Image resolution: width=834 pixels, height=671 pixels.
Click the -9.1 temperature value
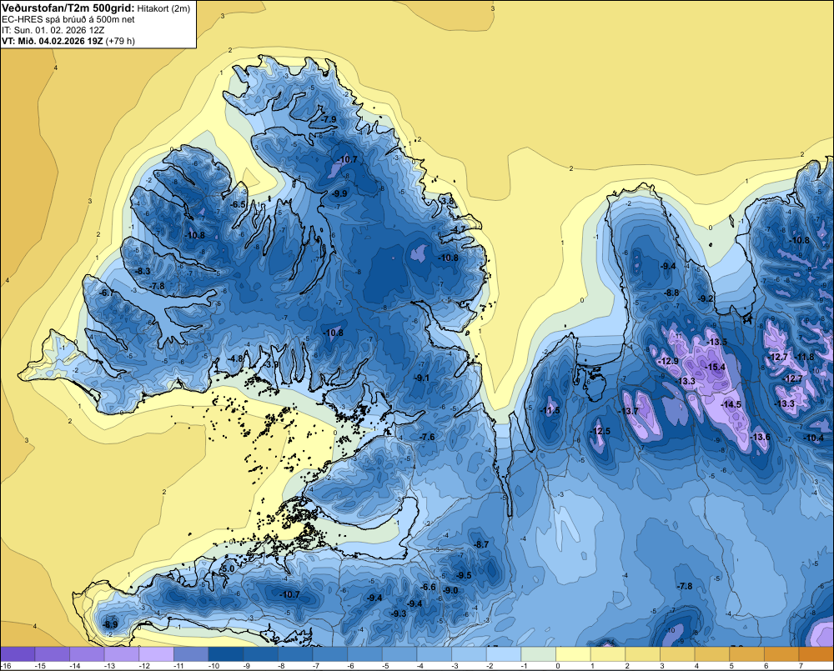[422, 378]
